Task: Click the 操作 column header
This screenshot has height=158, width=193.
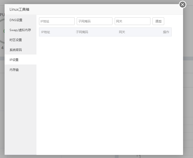Action: [166, 32]
